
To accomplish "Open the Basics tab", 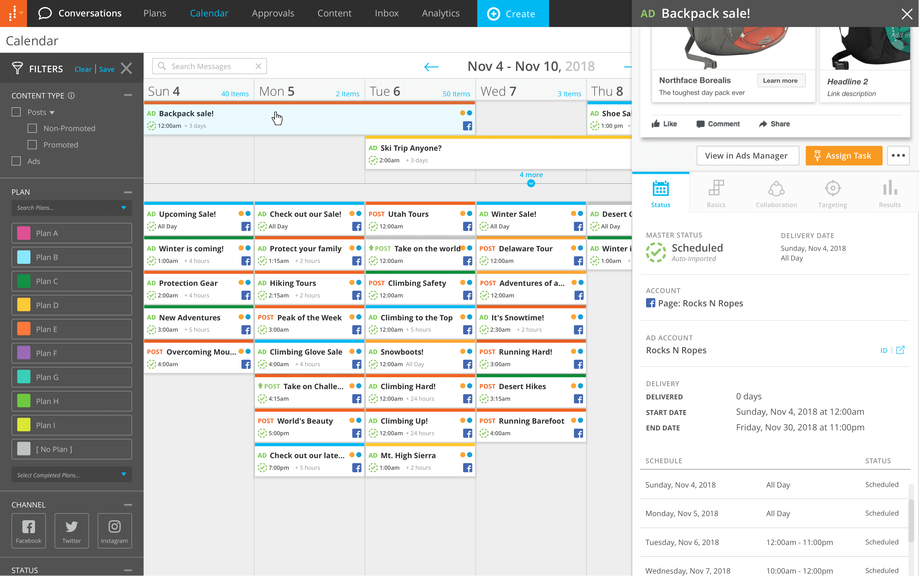I will pyautogui.click(x=716, y=194).
